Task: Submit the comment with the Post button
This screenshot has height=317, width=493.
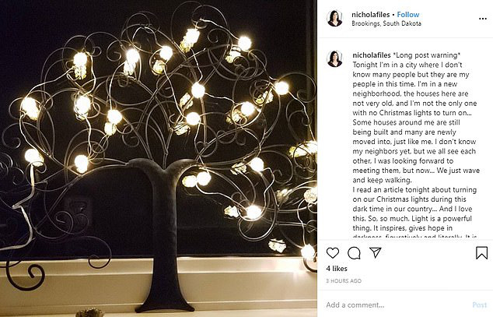Action: 480,305
